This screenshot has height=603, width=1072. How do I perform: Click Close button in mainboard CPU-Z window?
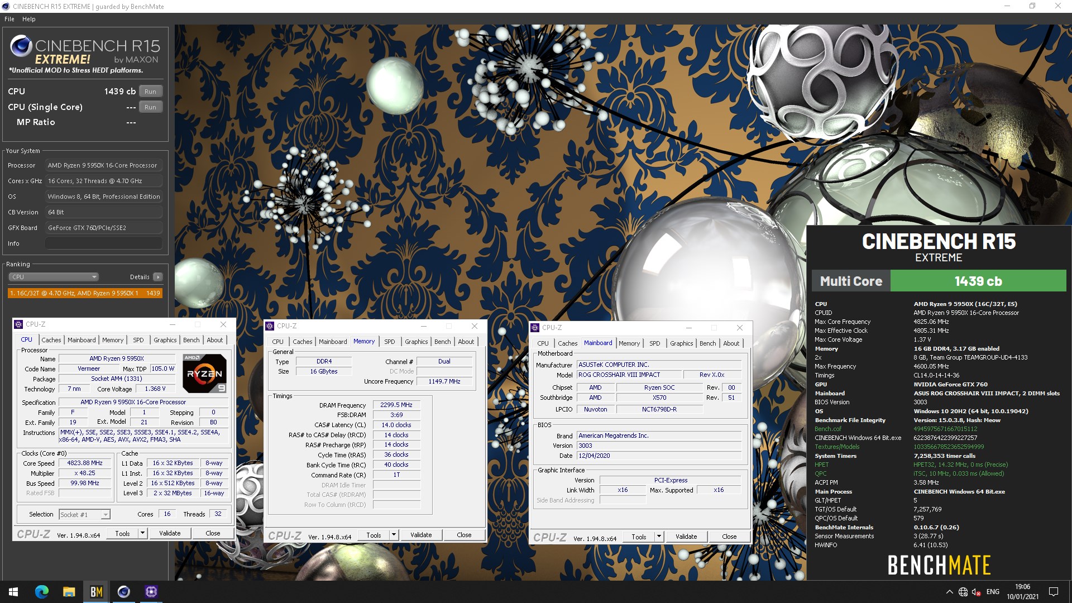point(729,537)
